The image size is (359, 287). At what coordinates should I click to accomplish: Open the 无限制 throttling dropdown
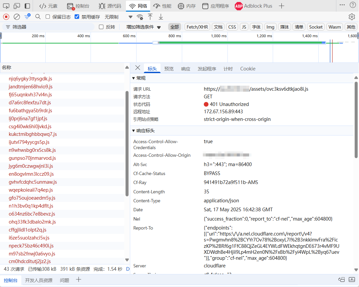118,17
